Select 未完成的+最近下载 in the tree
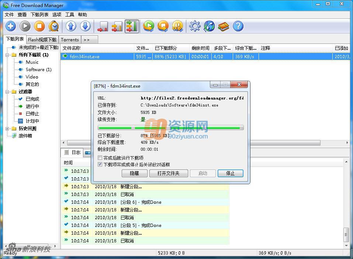The width and height of the screenshot is (353, 259). [x=38, y=48]
